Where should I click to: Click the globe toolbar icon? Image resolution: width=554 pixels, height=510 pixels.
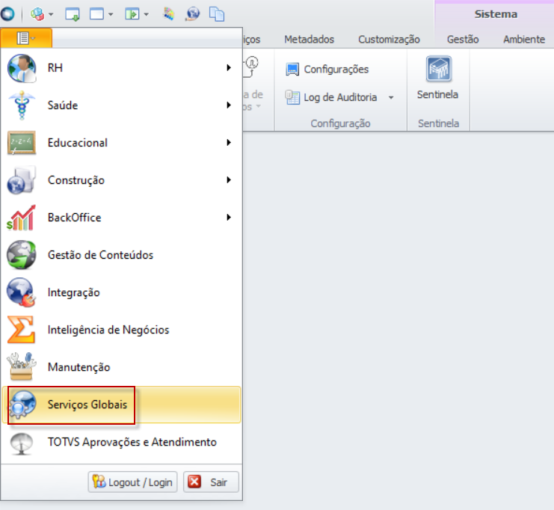[x=193, y=14]
